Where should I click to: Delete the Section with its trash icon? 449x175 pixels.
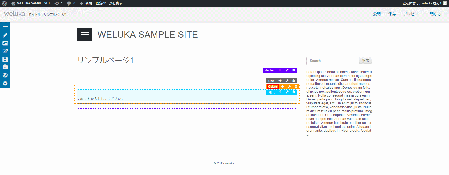click(294, 70)
